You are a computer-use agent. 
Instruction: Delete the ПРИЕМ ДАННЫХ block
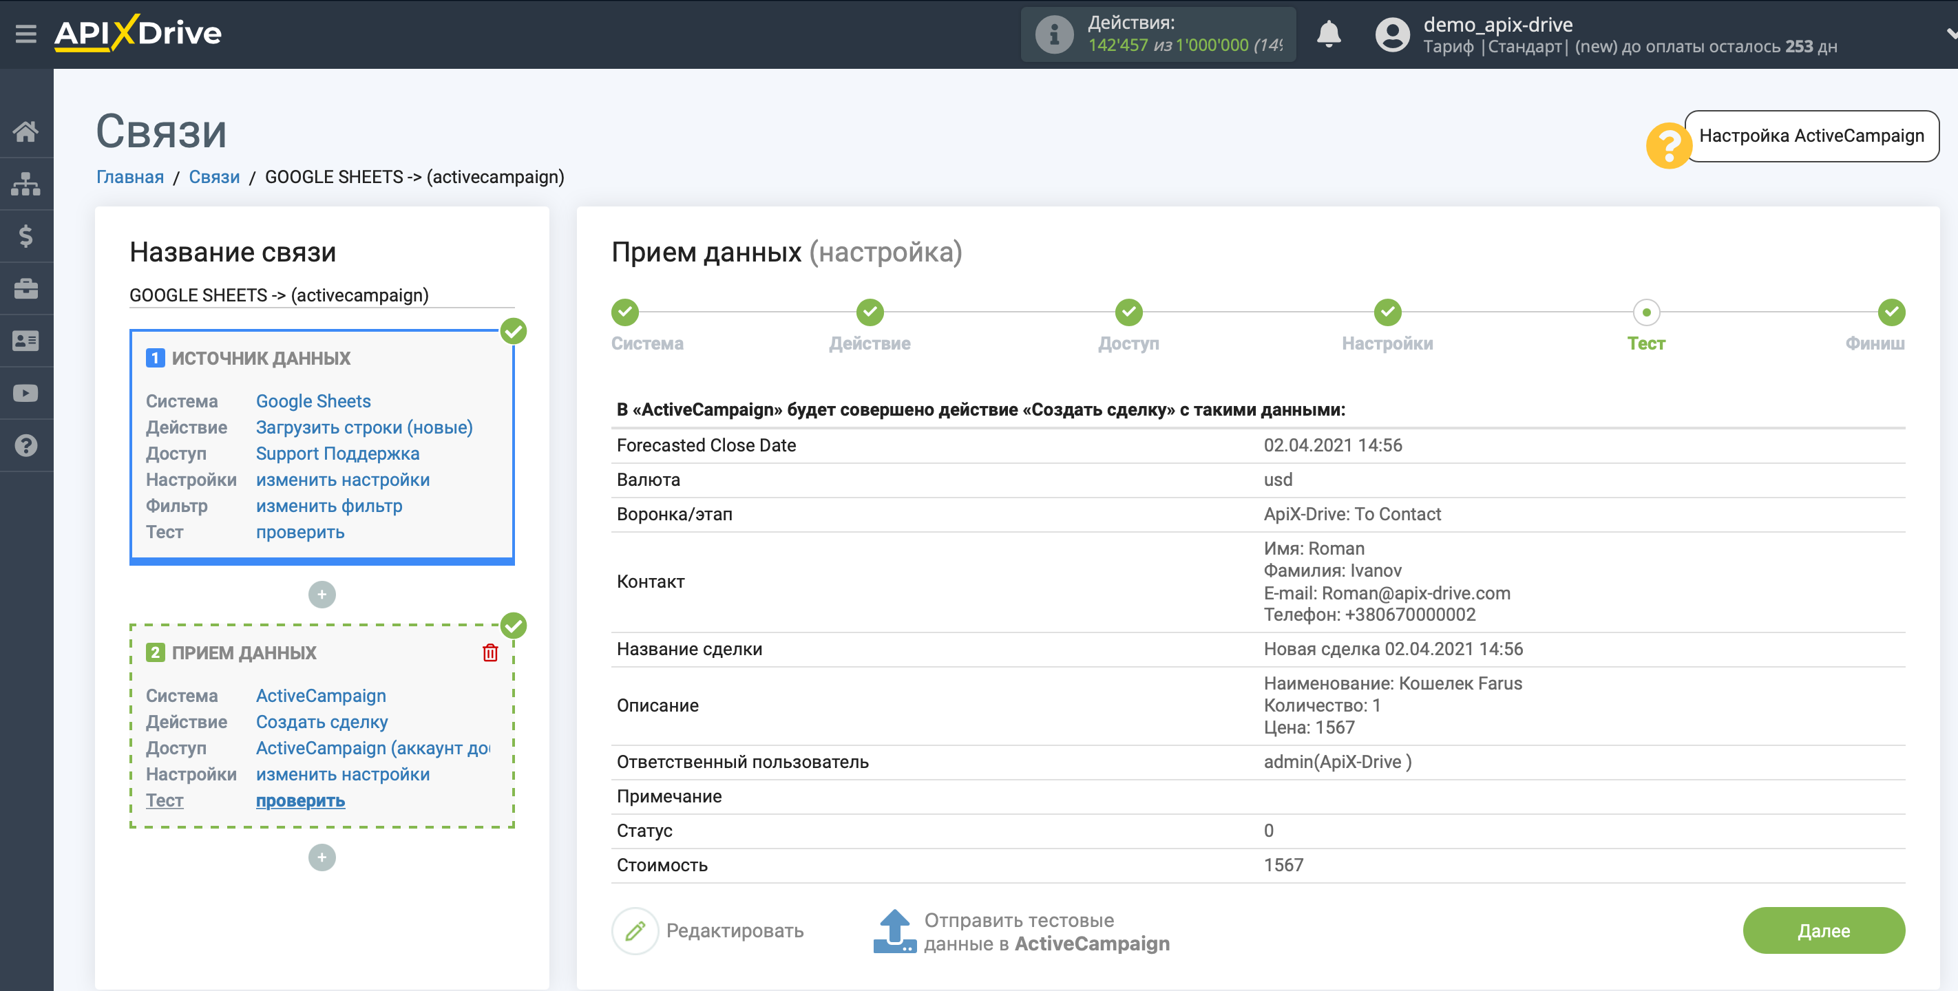coord(490,653)
